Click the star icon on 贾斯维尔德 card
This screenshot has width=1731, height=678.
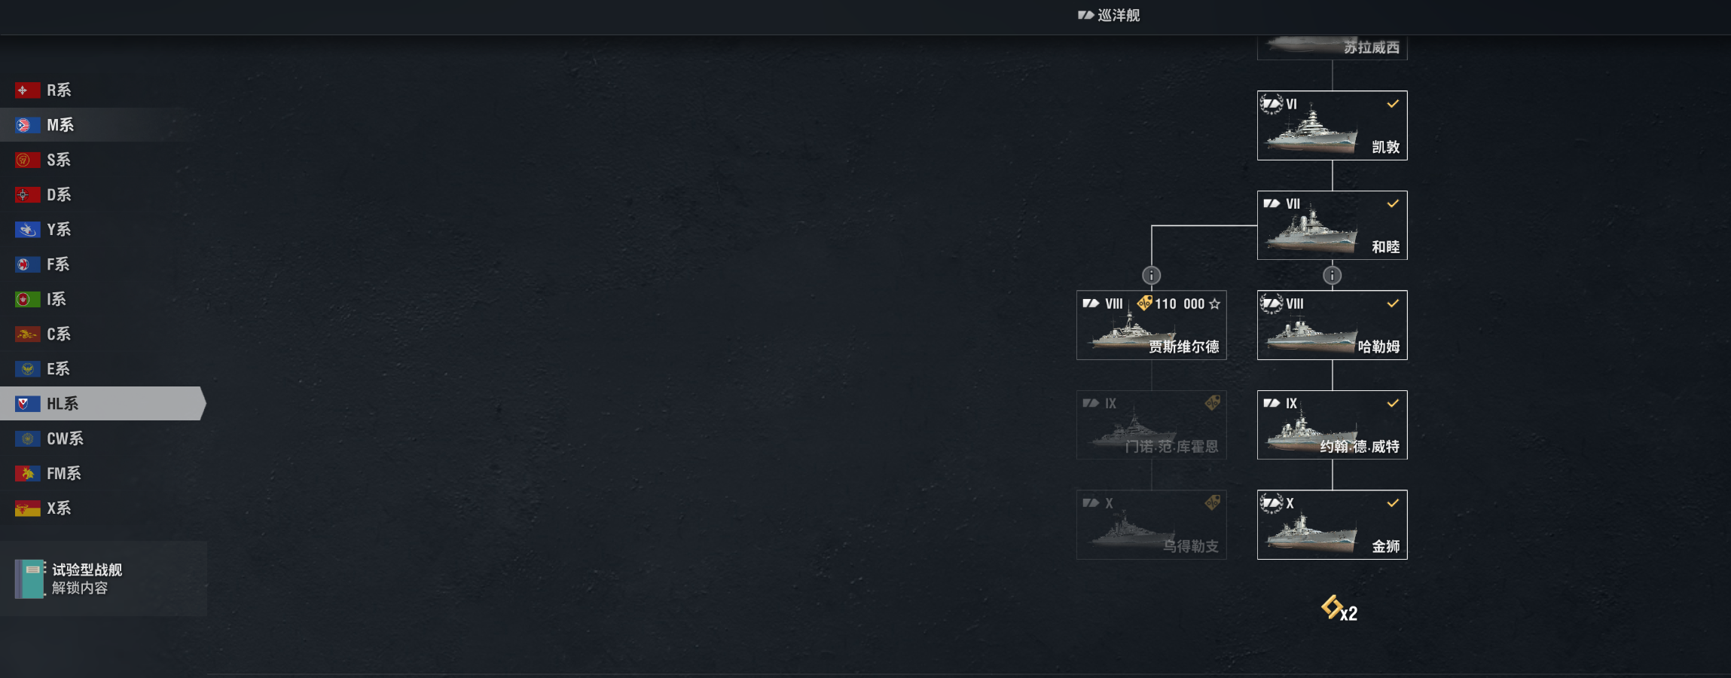tap(1214, 304)
